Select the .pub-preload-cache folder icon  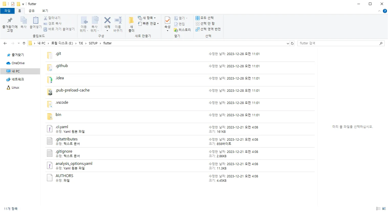tap(50, 92)
